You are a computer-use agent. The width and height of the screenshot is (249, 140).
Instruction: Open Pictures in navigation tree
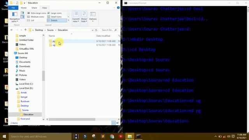tap(23, 75)
